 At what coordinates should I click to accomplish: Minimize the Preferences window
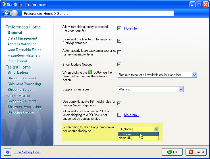coord(192,5)
